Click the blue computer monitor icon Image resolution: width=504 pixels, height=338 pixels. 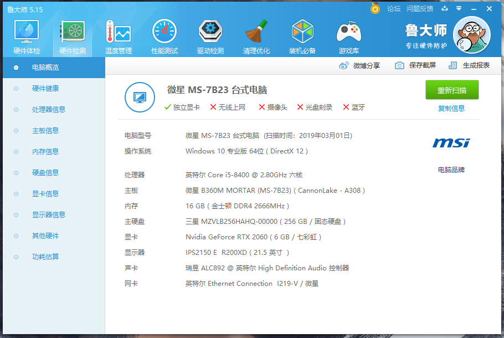pyautogui.click(x=140, y=97)
